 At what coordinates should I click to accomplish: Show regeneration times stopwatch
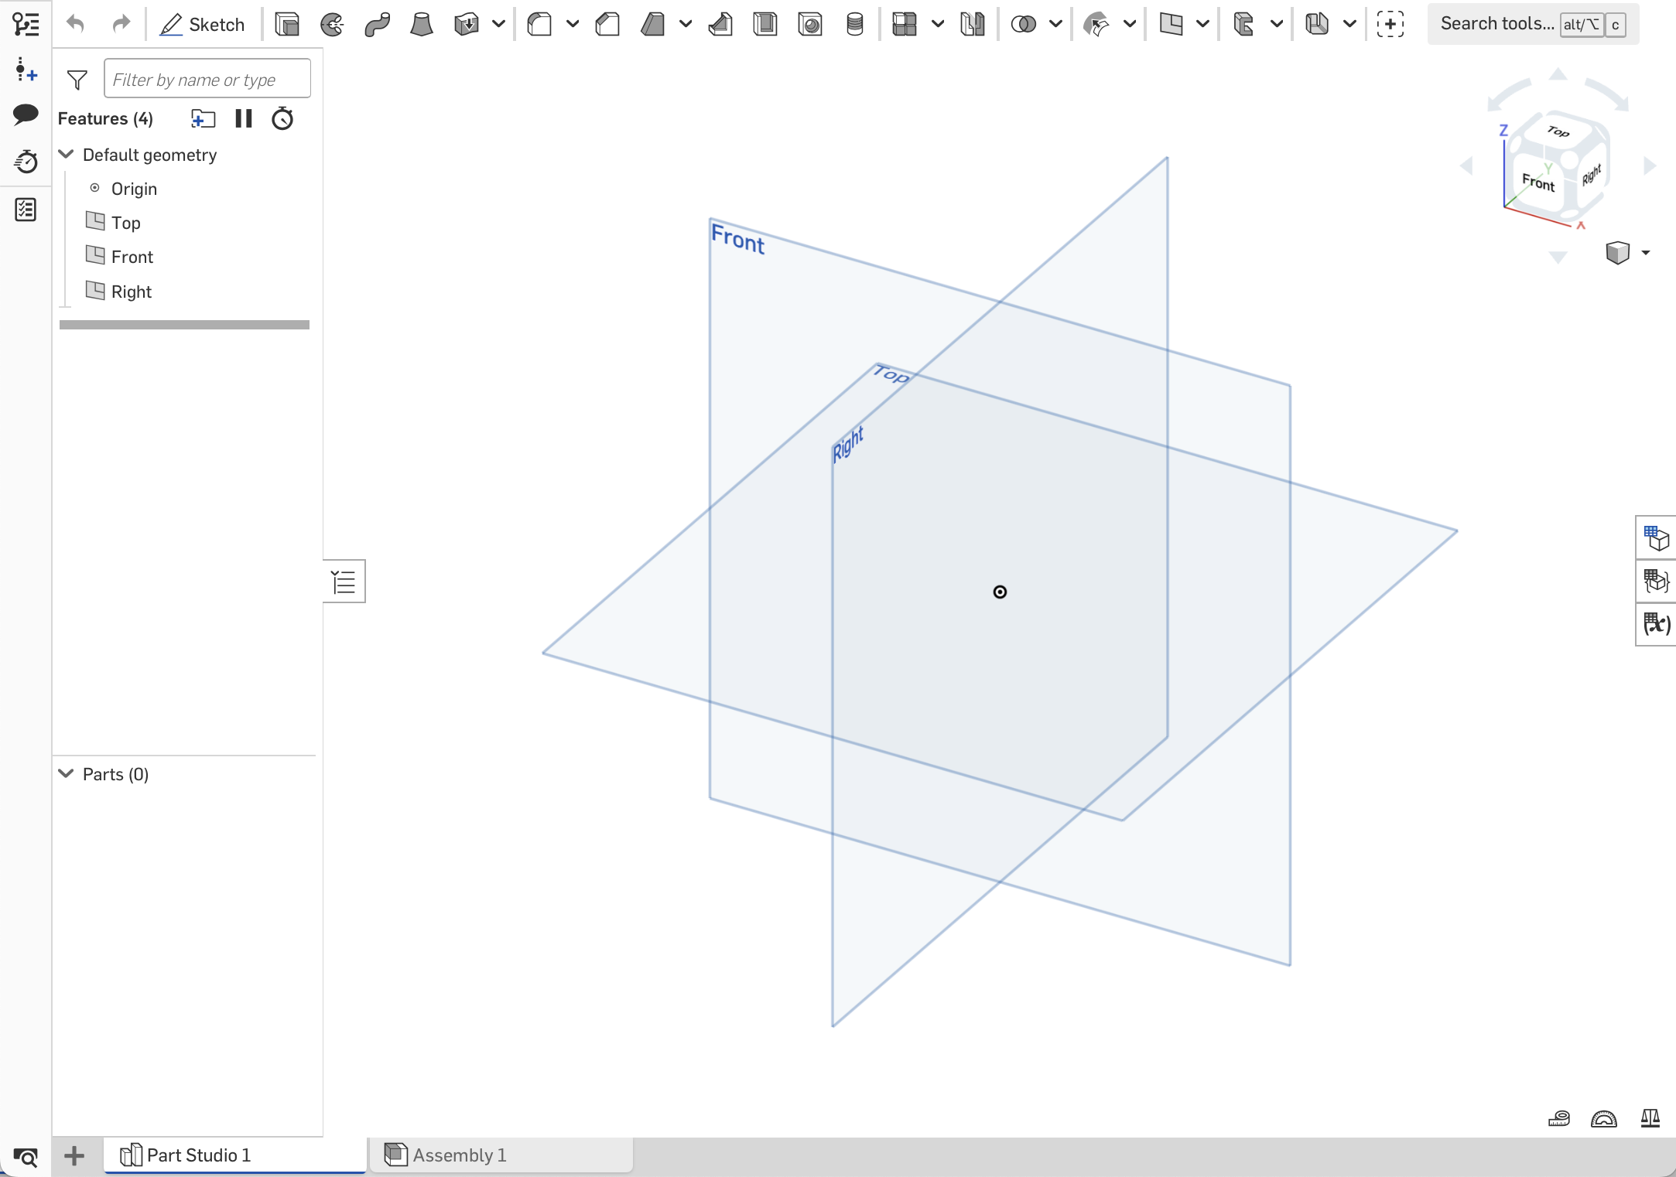282,118
